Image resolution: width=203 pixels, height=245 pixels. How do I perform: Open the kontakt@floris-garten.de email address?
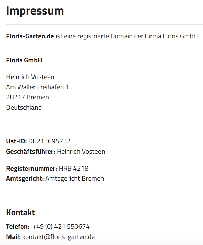[x=59, y=237]
